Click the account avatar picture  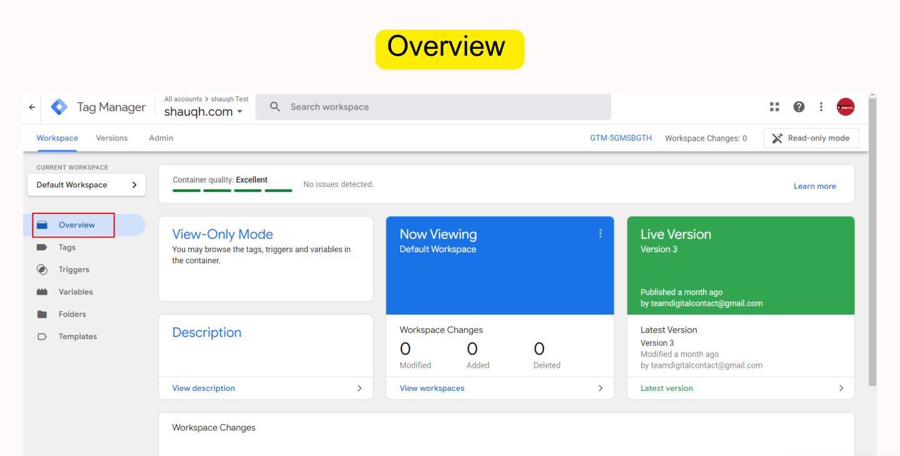click(x=846, y=107)
